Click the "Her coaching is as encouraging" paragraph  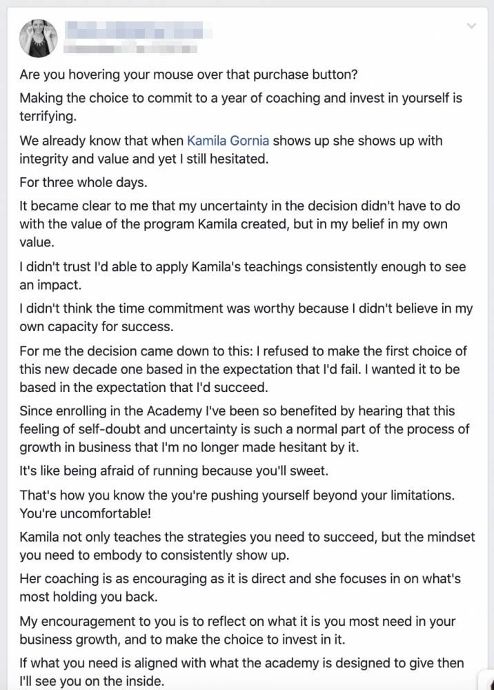(x=239, y=587)
